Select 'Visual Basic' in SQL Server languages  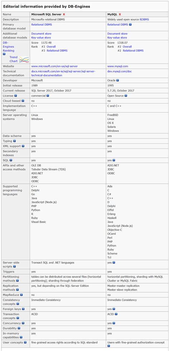[x=39, y=222]
